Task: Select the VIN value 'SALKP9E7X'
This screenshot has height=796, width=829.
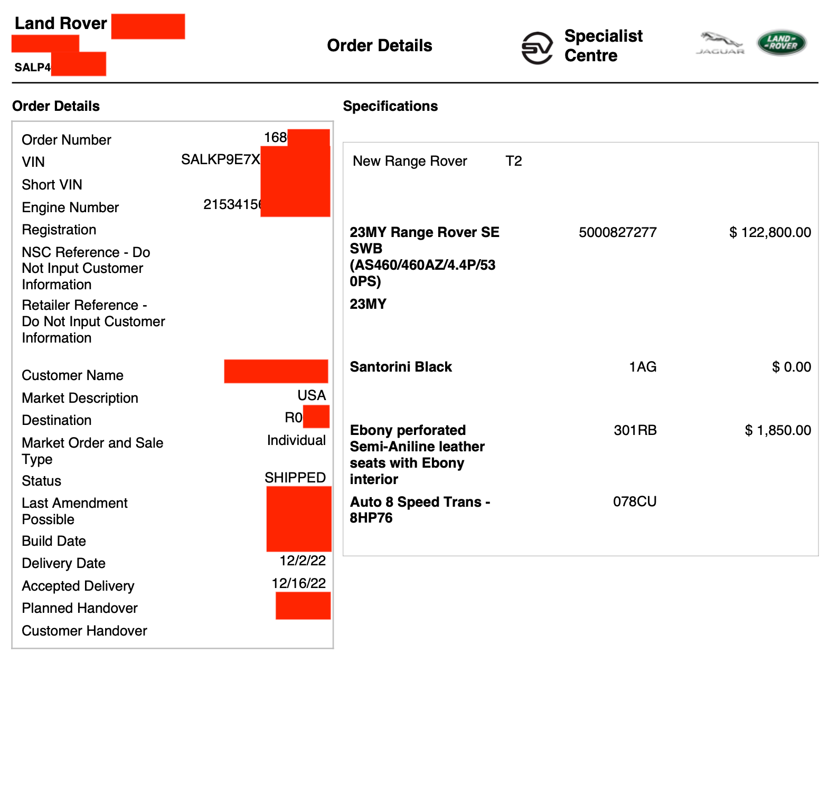Action: tap(221, 159)
